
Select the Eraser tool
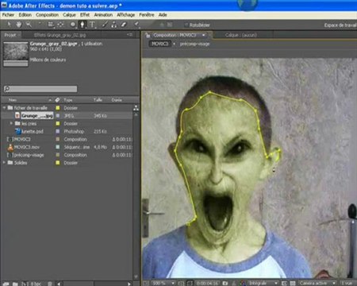pos(124,25)
